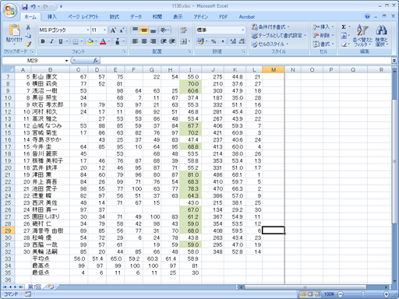Switch to the PDF tab
This screenshot has height=299, width=399.
coord(223,17)
